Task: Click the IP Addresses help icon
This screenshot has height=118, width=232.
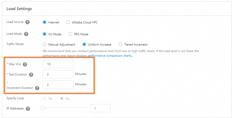Action: click(x=28, y=109)
